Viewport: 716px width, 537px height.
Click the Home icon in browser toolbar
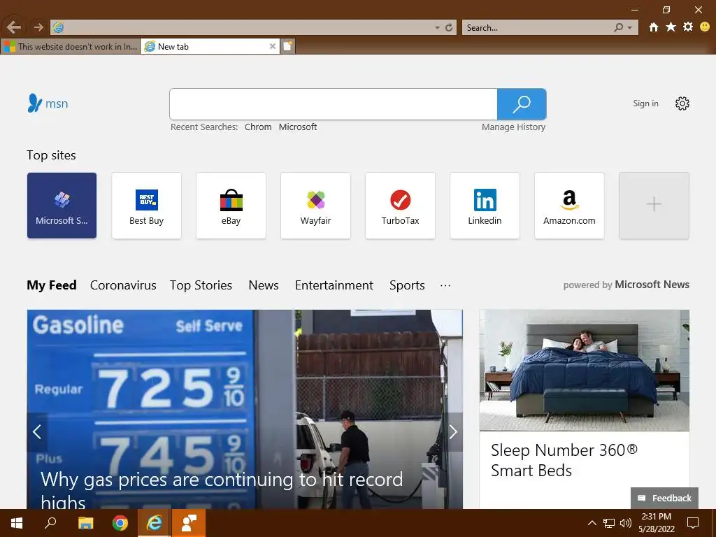click(x=654, y=27)
